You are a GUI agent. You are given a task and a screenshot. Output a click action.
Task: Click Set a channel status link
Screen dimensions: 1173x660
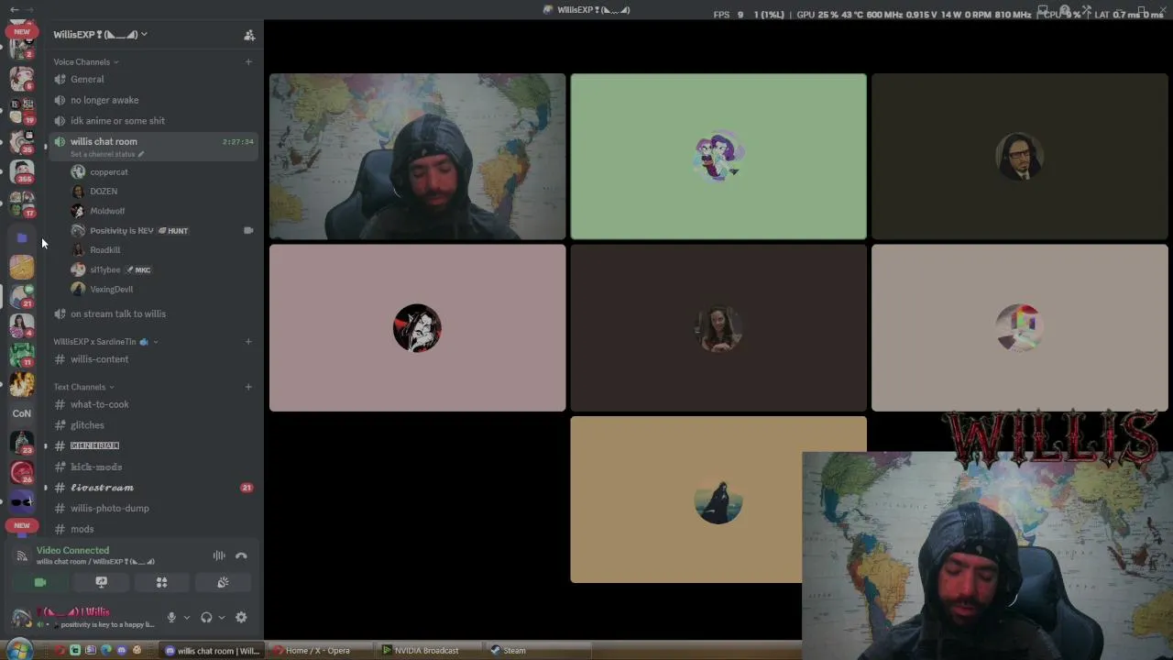pos(103,154)
